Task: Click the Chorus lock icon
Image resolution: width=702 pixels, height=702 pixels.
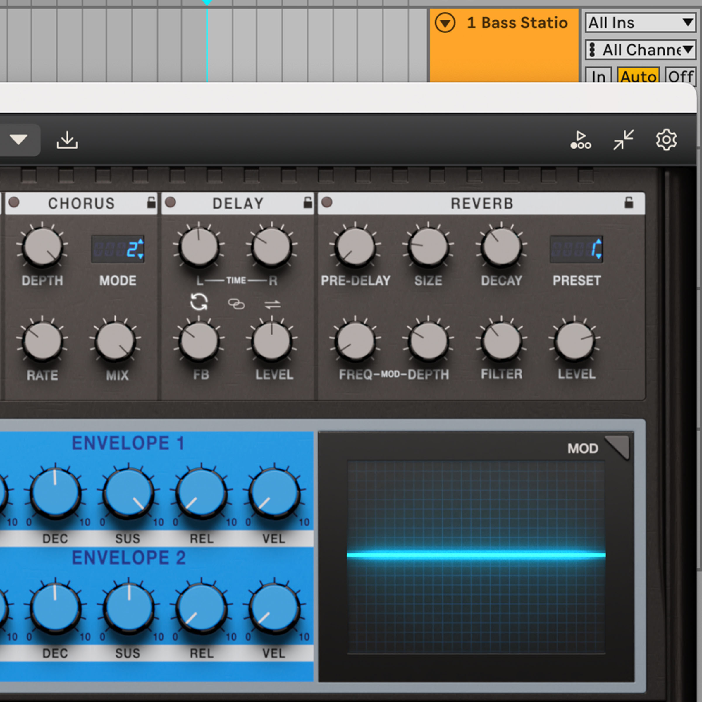Action: pos(152,202)
